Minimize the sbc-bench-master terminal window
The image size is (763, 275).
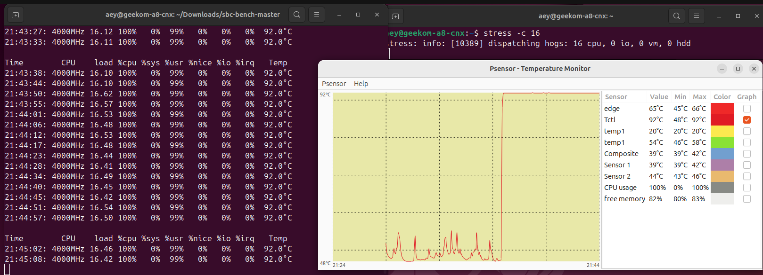[339, 15]
